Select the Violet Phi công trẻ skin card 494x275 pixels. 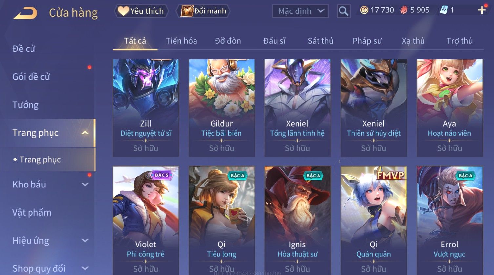click(x=146, y=220)
